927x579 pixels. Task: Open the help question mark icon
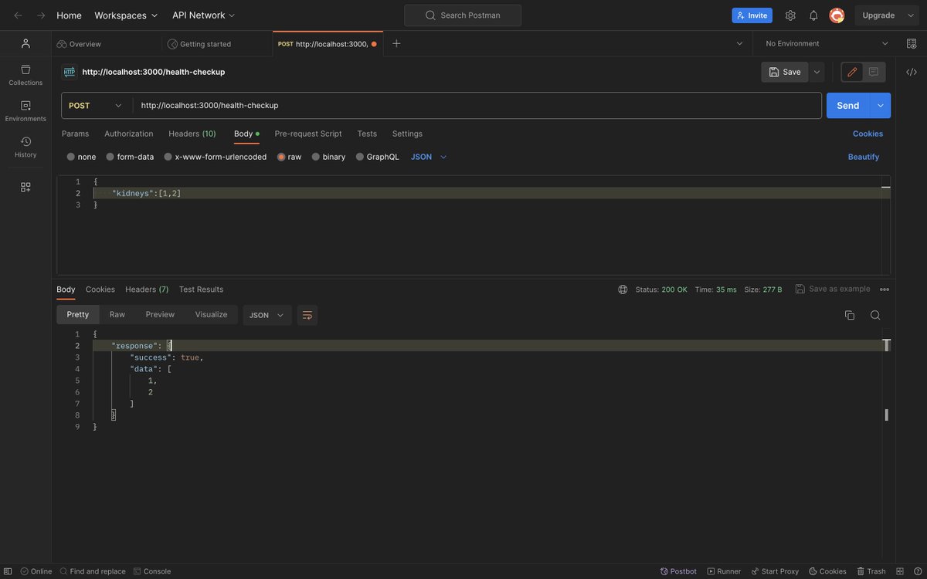(916, 571)
